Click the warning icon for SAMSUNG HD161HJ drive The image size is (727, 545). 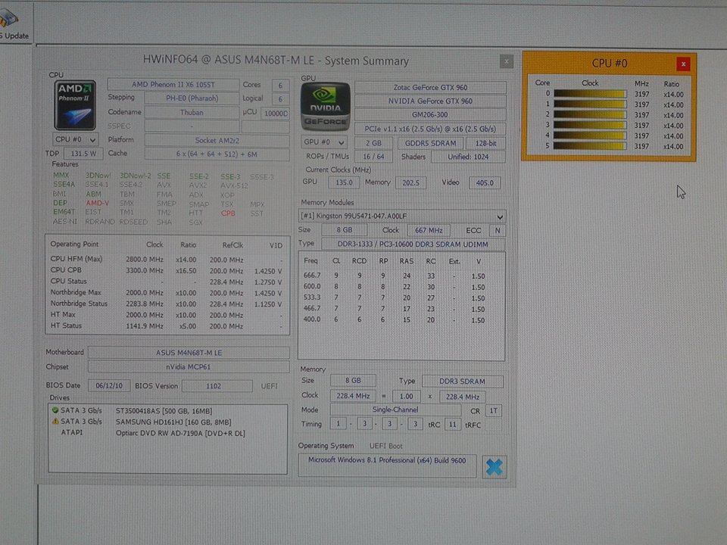(55, 422)
